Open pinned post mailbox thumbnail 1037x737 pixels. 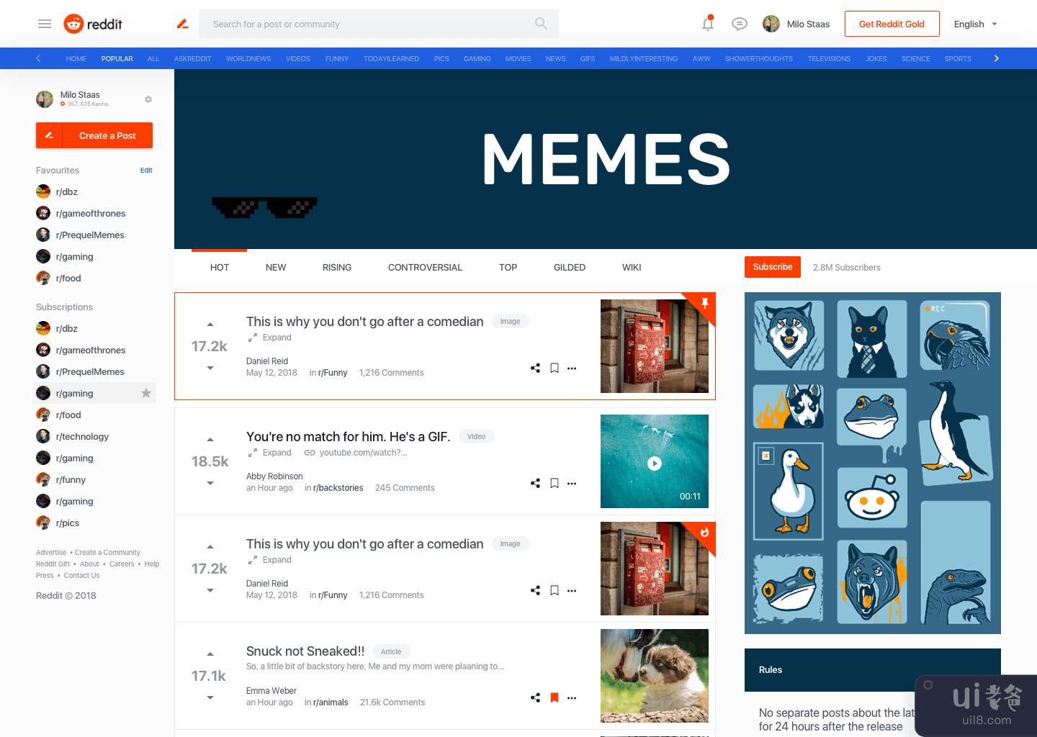tap(655, 346)
